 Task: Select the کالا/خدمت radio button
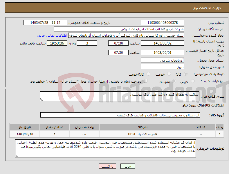[148, 74]
